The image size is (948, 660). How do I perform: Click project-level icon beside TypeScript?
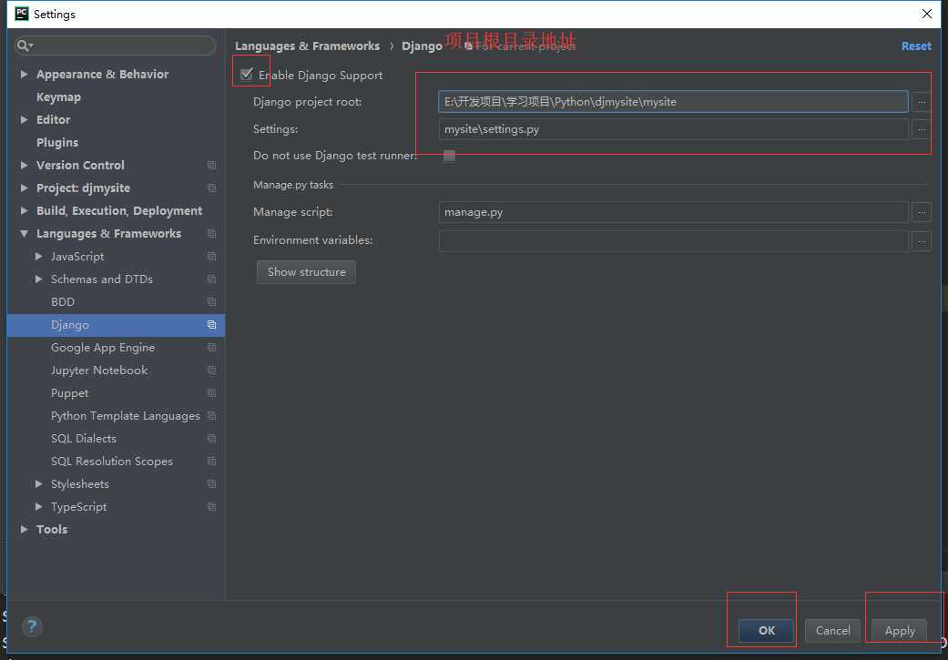click(x=211, y=507)
